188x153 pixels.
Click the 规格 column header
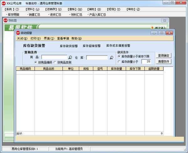(x=86, y=69)
